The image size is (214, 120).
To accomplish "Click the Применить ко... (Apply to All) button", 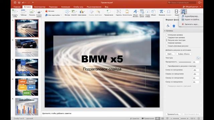I will pyautogui.click(x=173, y=114).
